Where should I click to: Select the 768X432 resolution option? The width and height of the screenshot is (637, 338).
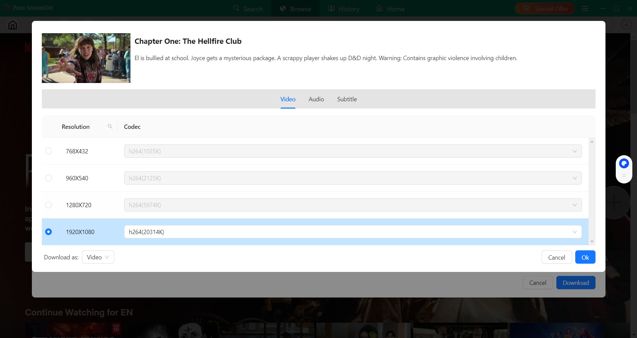click(48, 151)
